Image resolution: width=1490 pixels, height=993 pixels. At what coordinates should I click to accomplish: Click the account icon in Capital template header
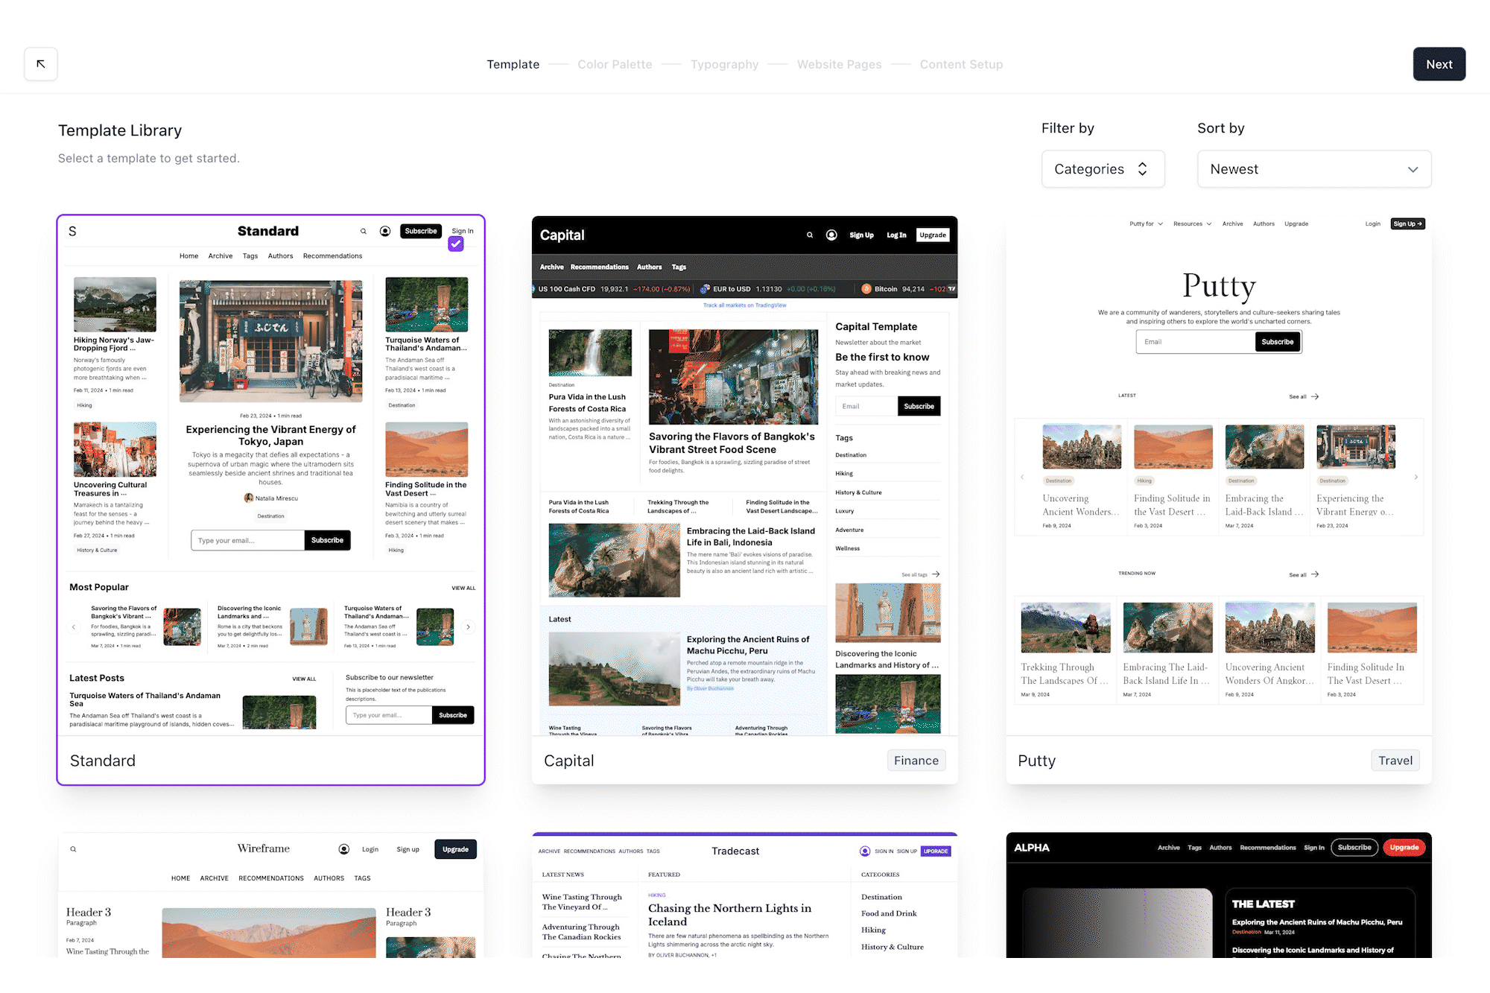coord(831,235)
